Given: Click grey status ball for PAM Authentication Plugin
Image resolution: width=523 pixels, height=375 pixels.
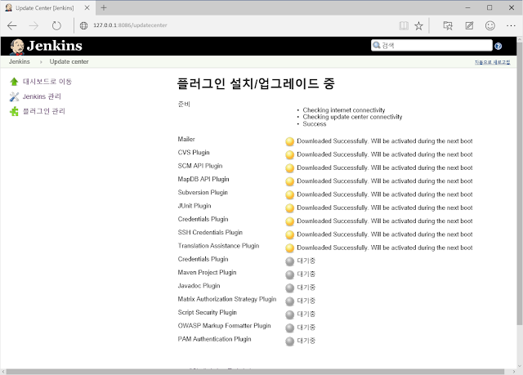Looking at the screenshot, I should (289, 342).
